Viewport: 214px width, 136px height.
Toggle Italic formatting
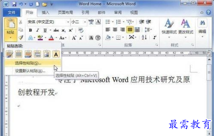point(38,30)
